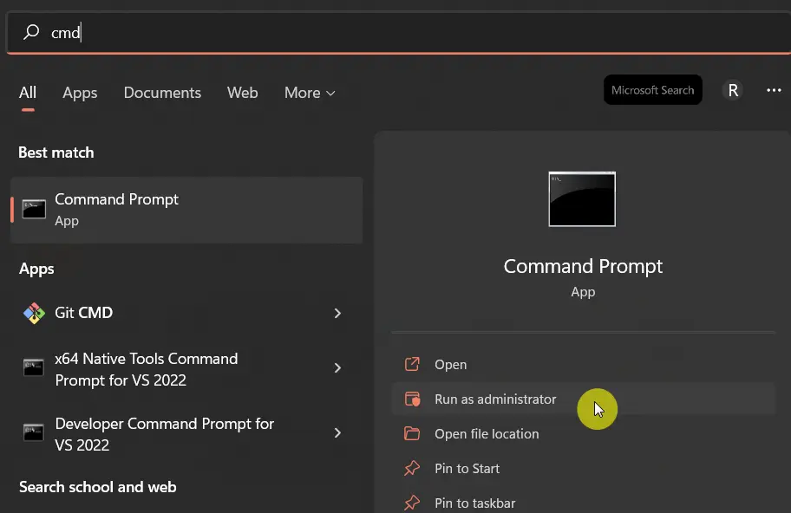This screenshot has height=513, width=791.
Task: Click the Pin to taskbar pin icon
Action: coord(412,503)
